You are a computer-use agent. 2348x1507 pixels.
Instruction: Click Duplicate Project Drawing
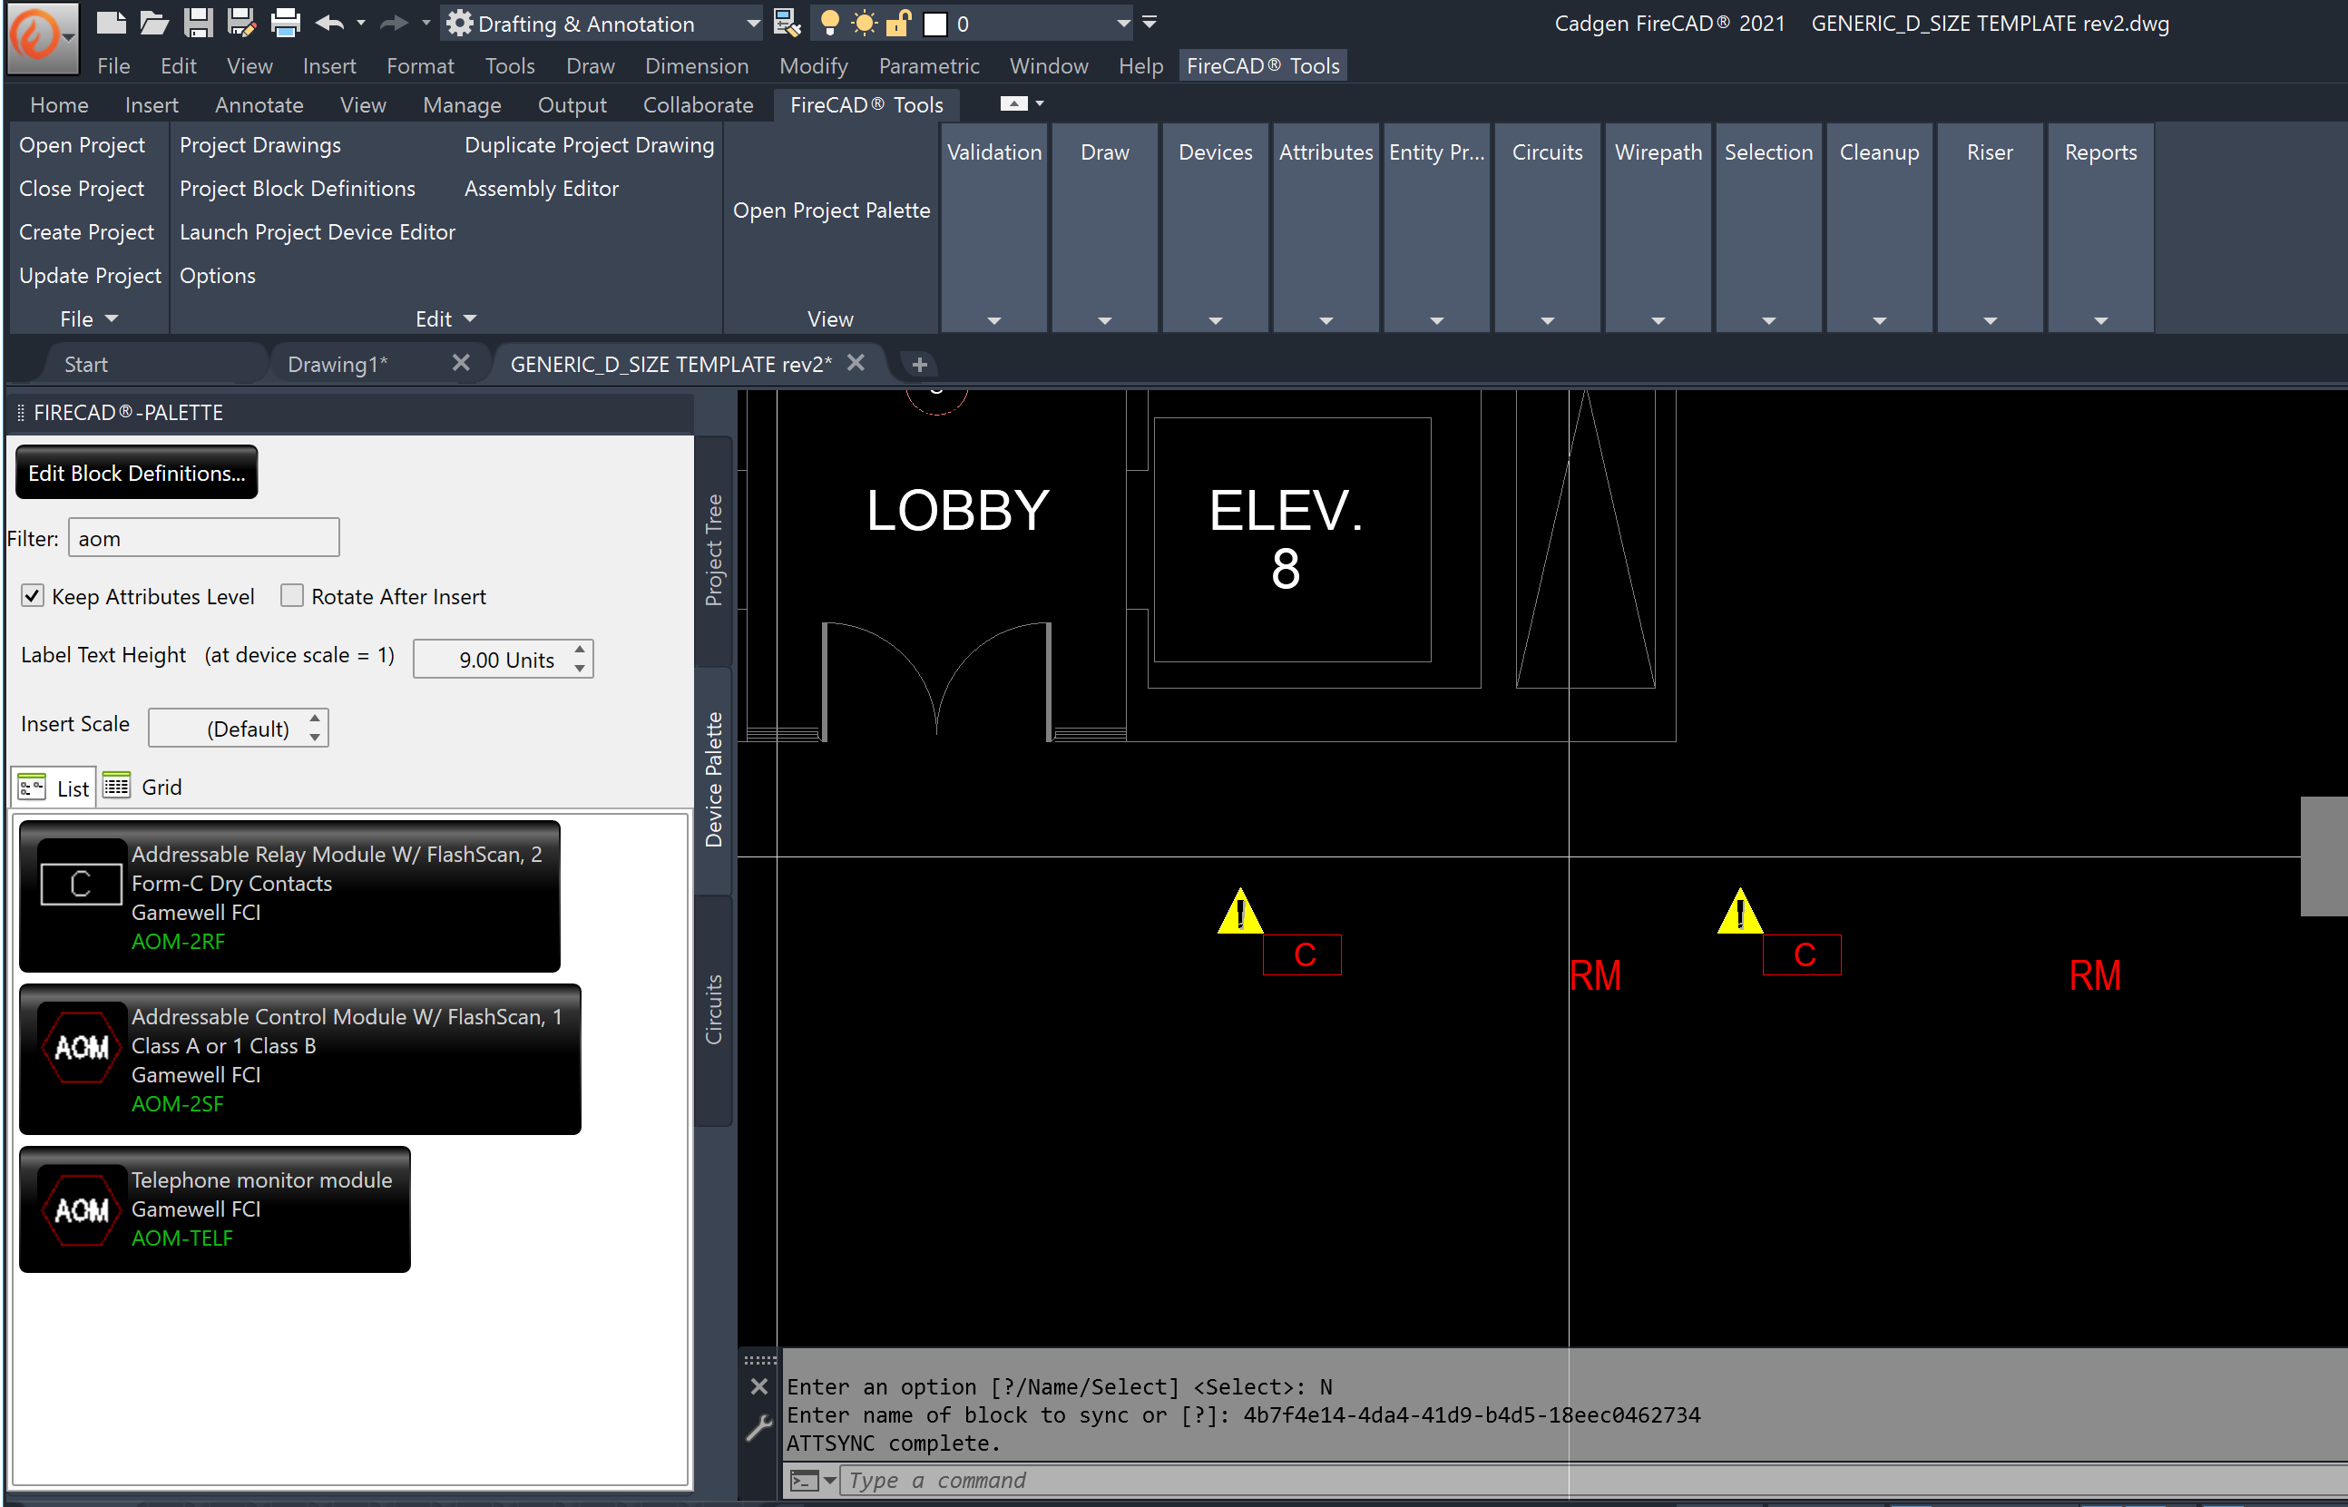[x=589, y=145]
